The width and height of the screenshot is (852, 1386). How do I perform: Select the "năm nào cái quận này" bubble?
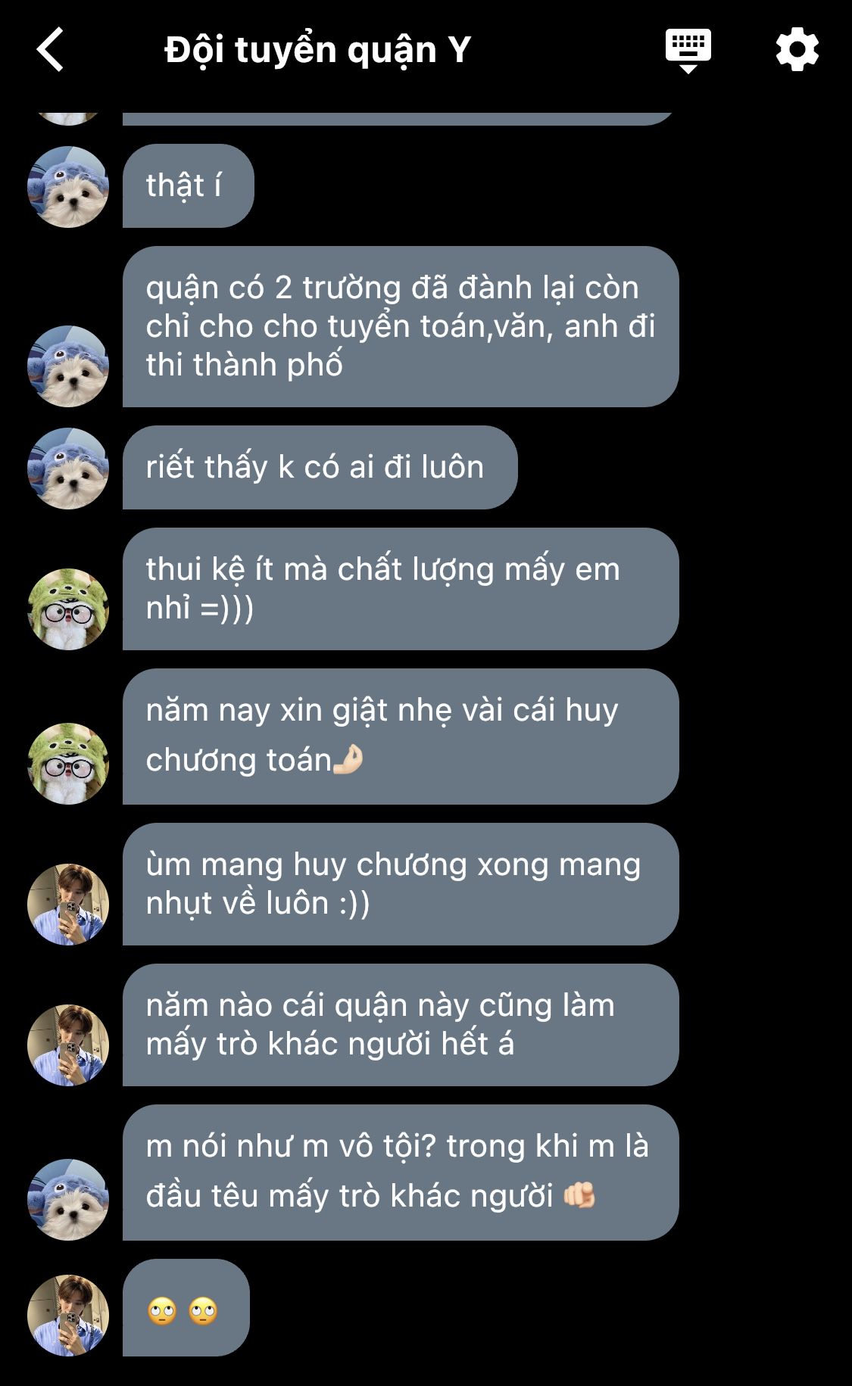pos(401,1025)
